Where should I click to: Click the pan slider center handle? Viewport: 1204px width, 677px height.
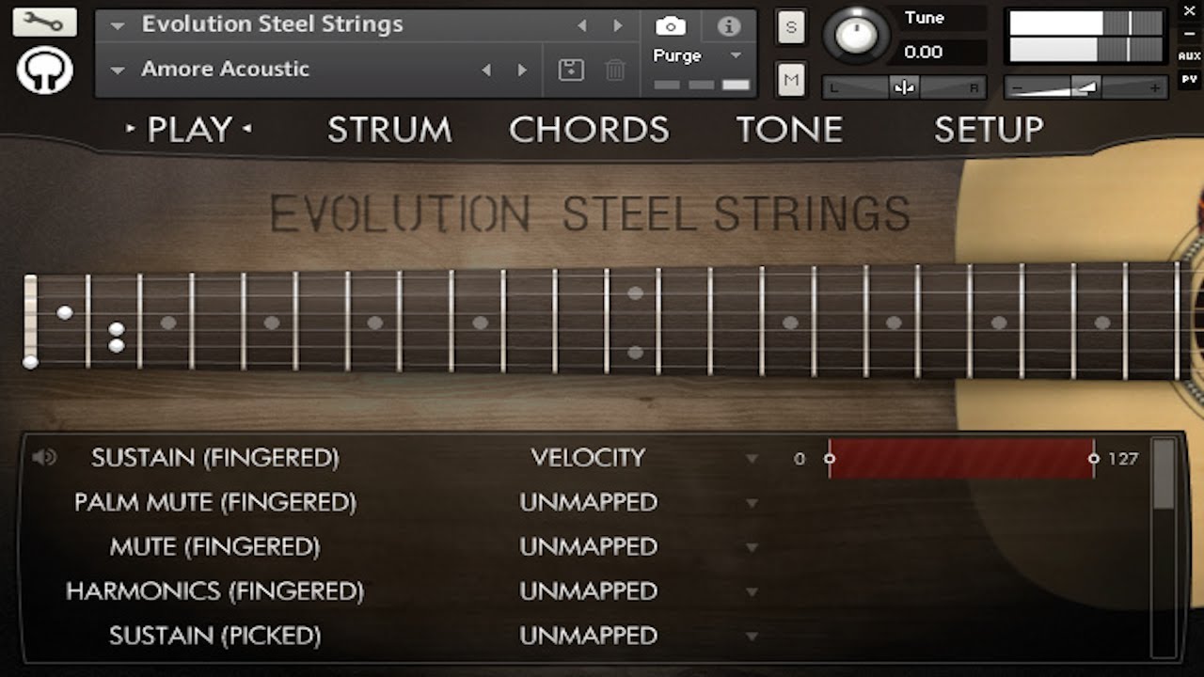904,87
